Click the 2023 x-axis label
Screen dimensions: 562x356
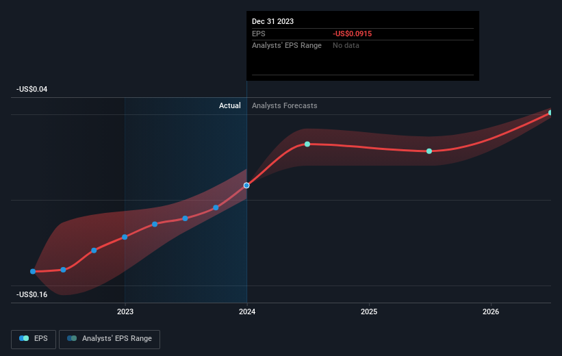[x=125, y=311]
